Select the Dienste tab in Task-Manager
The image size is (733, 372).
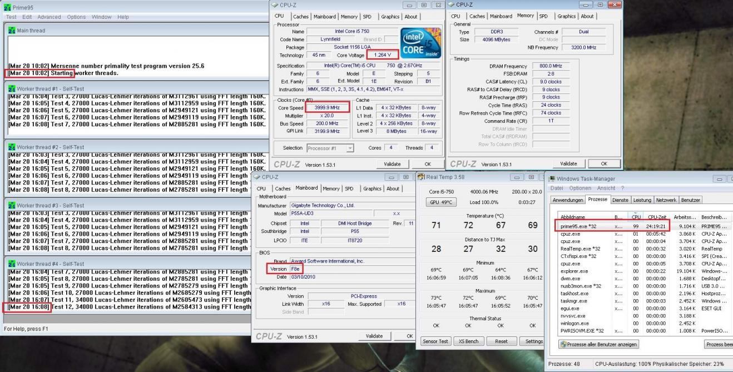(620, 200)
